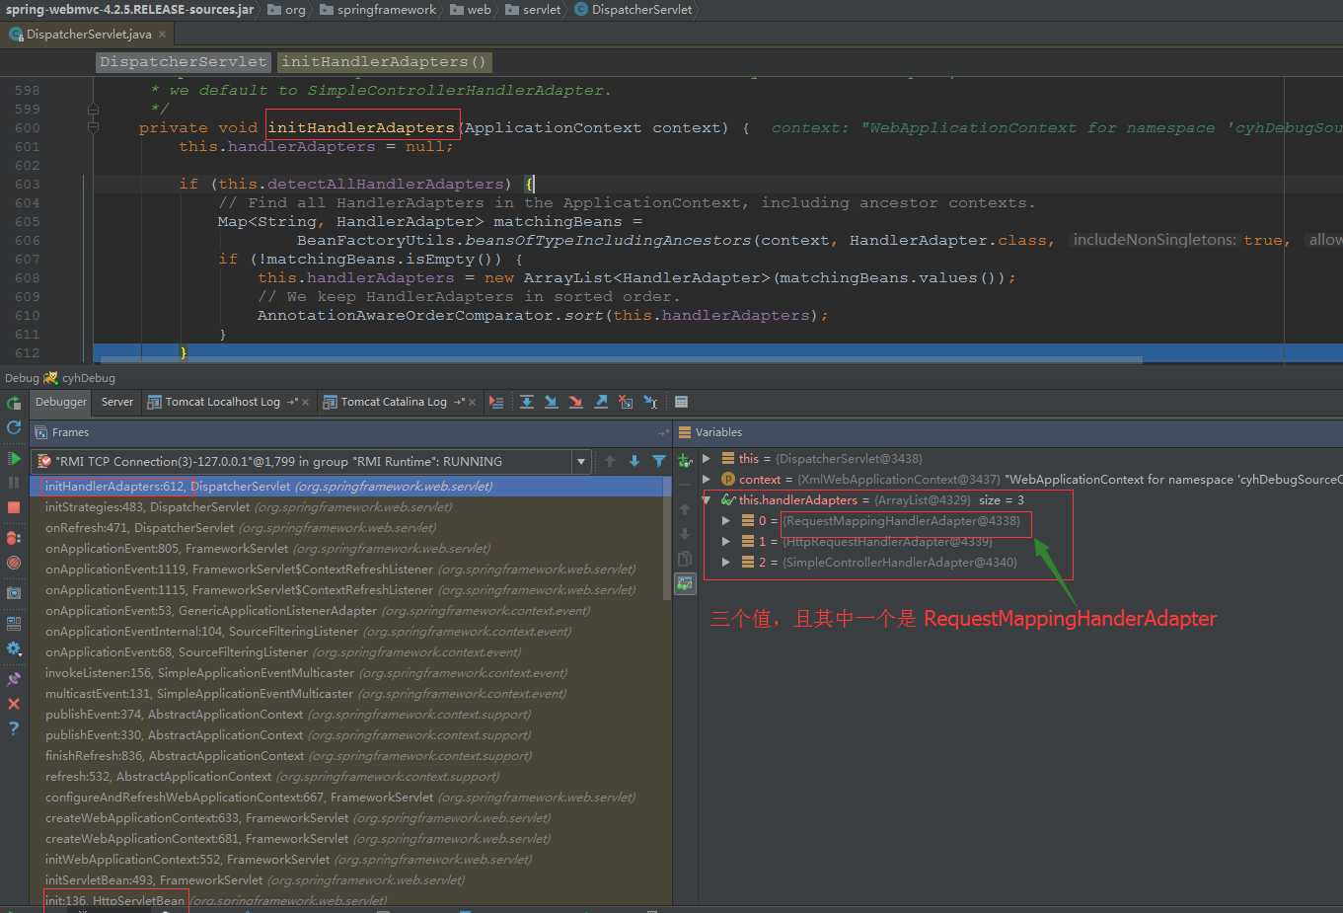Stop debugging with the red square icon
This screenshot has width=1343, height=913.
(x=14, y=507)
